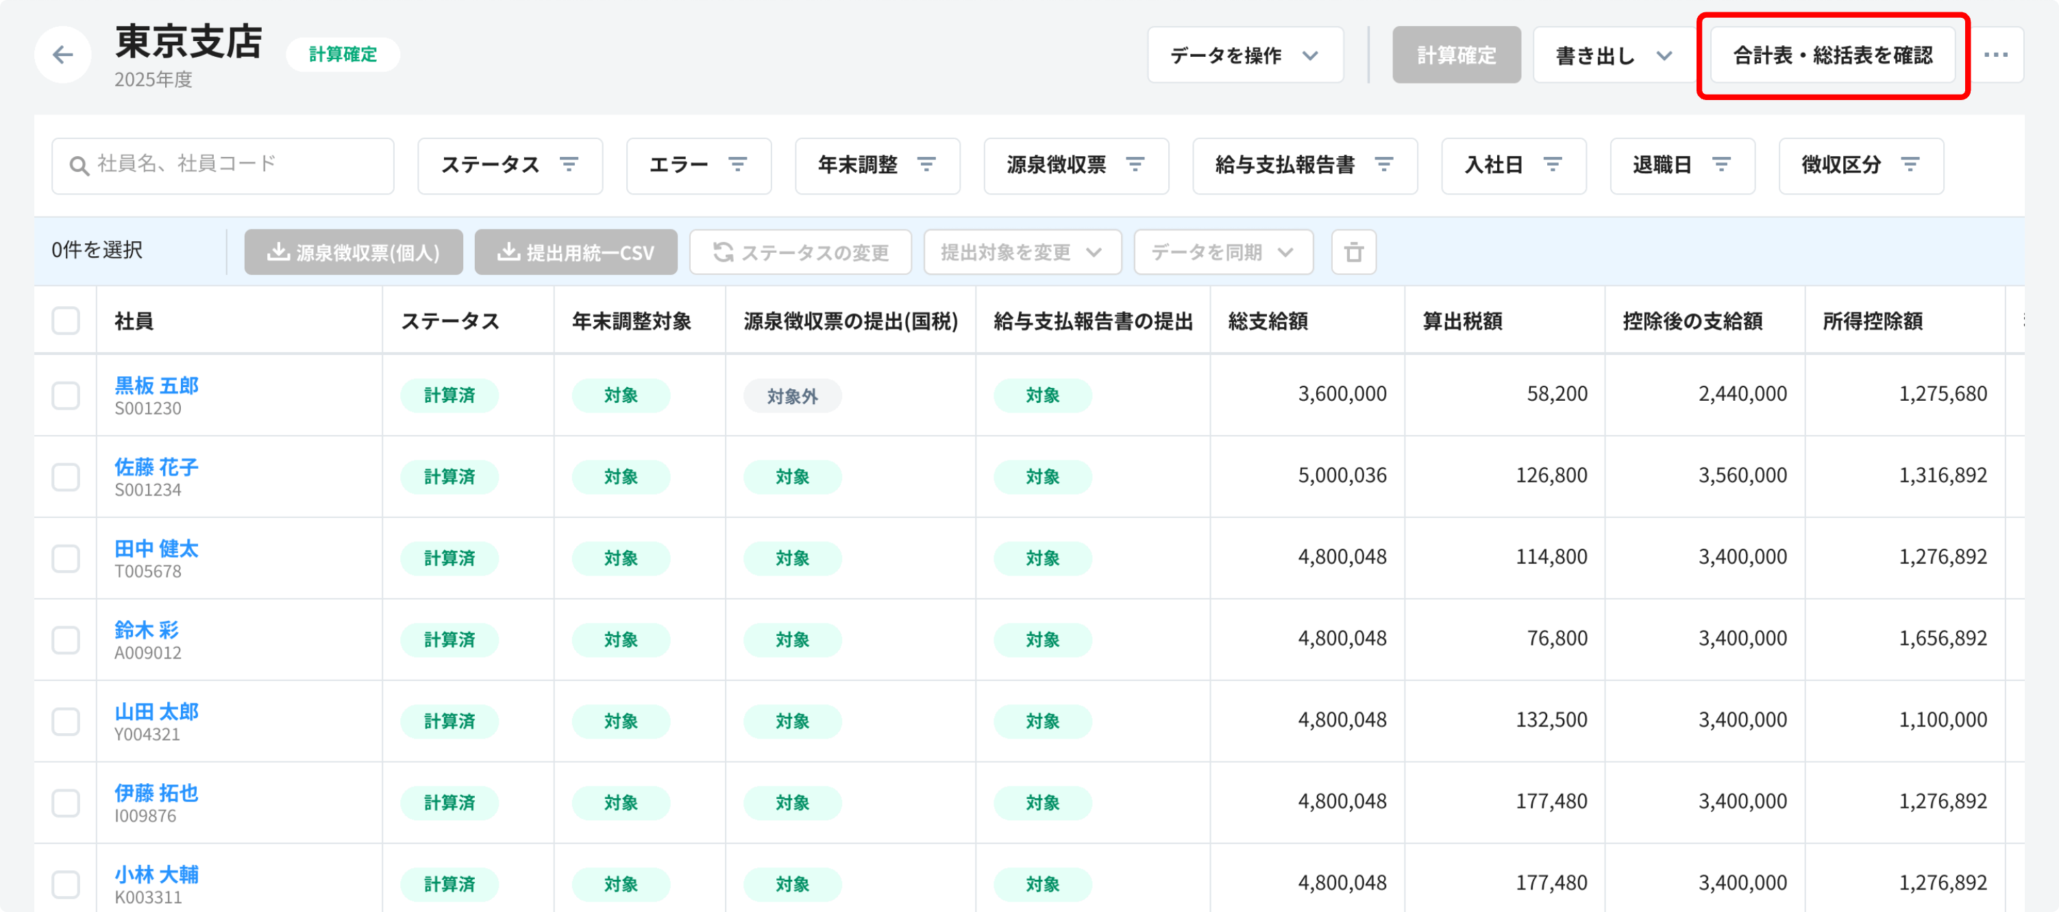Click the 入社日 filter
2059x912 pixels.
pos(1512,165)
